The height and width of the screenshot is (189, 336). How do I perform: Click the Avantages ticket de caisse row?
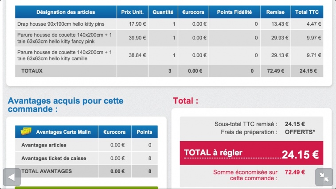(86, 158)
